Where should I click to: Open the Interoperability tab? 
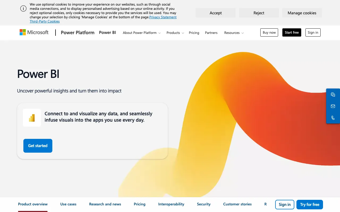pos(171,204)
